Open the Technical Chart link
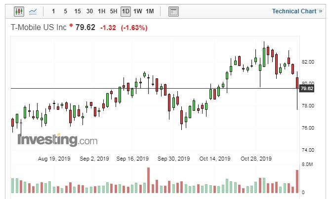Screen dimensions: 332x199 tap(297, 11)
